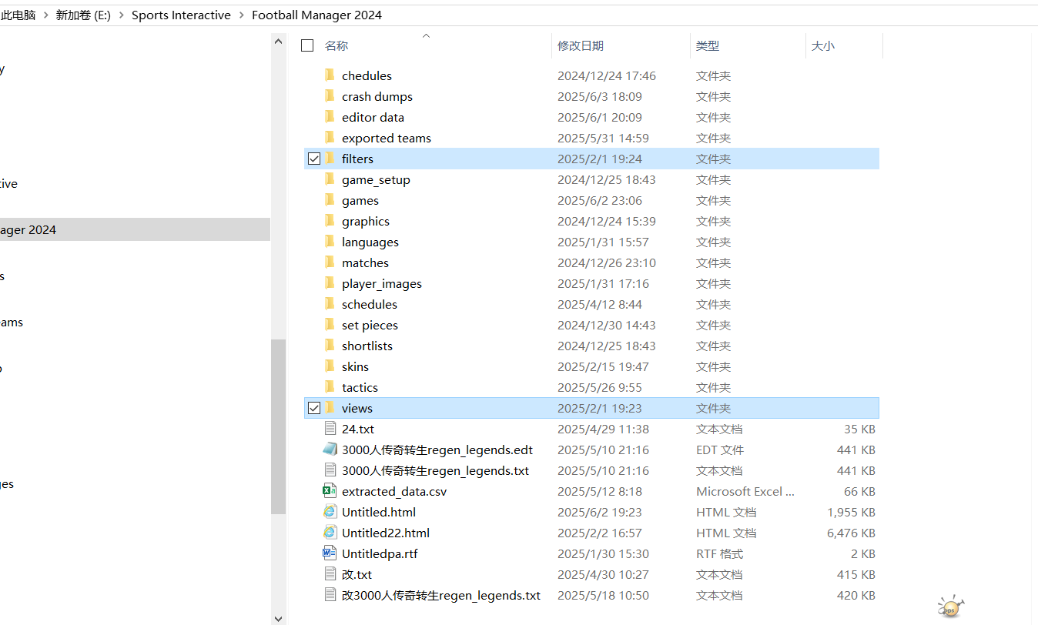The width and height of the screenshot is (1038, 625).
Task: Select the filters folder name
Action: pyautogui.click(x=357, y=159)
